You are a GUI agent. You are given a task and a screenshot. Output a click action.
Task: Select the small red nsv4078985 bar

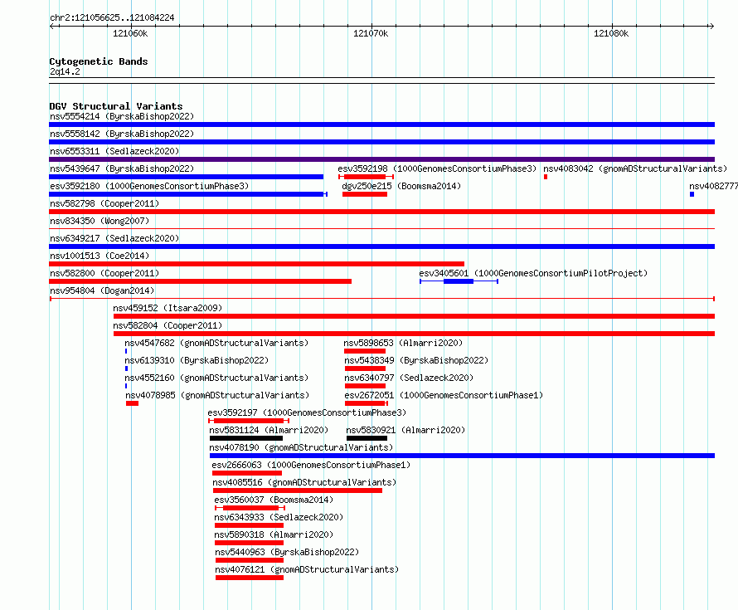pyautogui.click(x=132, y=403)
